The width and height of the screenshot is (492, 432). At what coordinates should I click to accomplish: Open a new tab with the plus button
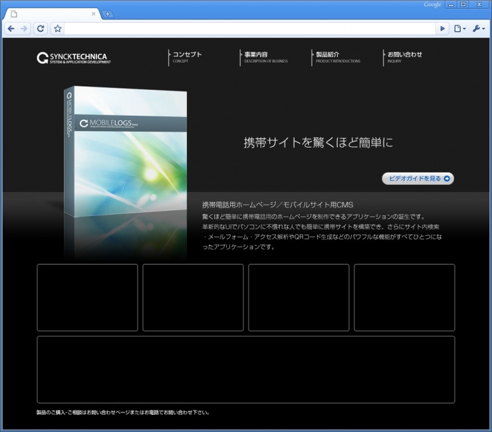107,14
